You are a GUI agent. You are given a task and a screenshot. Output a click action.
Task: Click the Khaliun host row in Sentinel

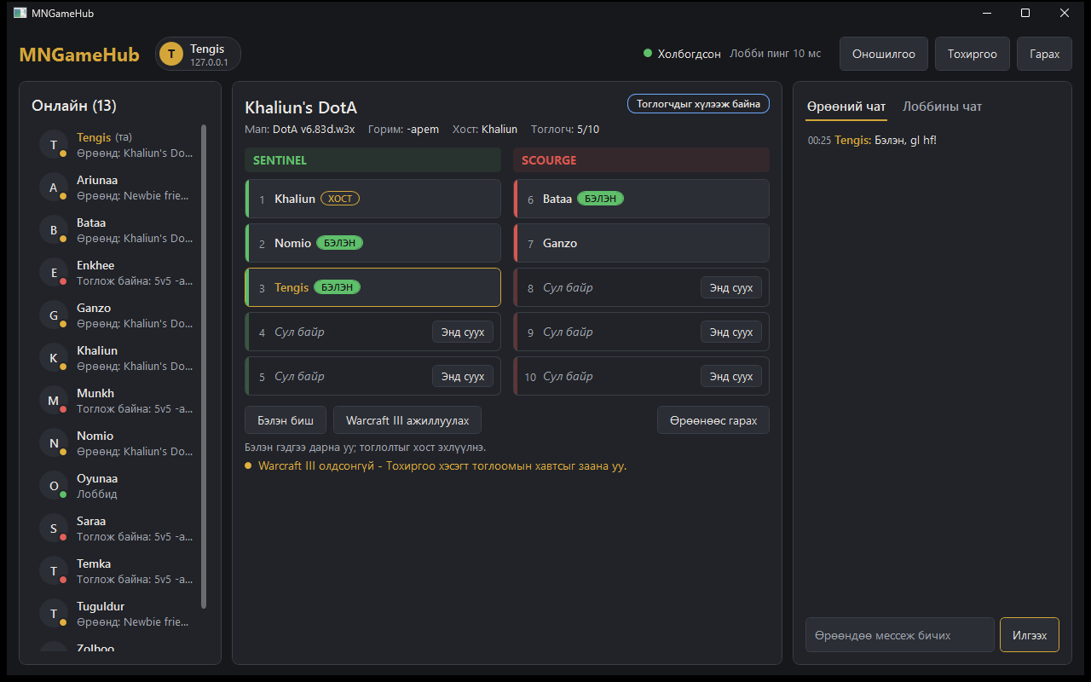(372, 199)
